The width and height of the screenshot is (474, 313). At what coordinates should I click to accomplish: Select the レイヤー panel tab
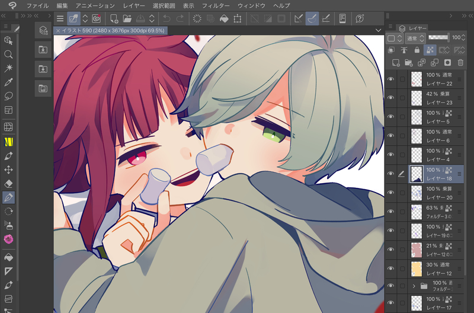[412, 28]
